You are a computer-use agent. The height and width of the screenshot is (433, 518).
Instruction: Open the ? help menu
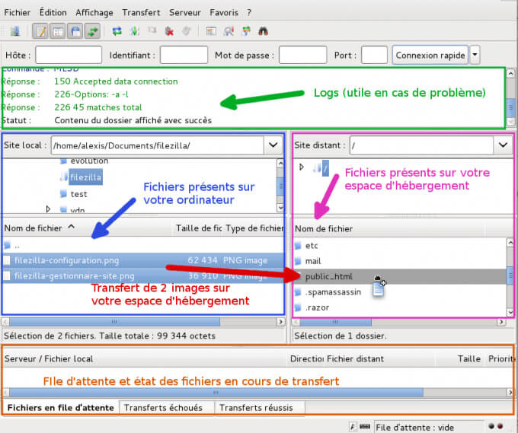pos(249,12)
